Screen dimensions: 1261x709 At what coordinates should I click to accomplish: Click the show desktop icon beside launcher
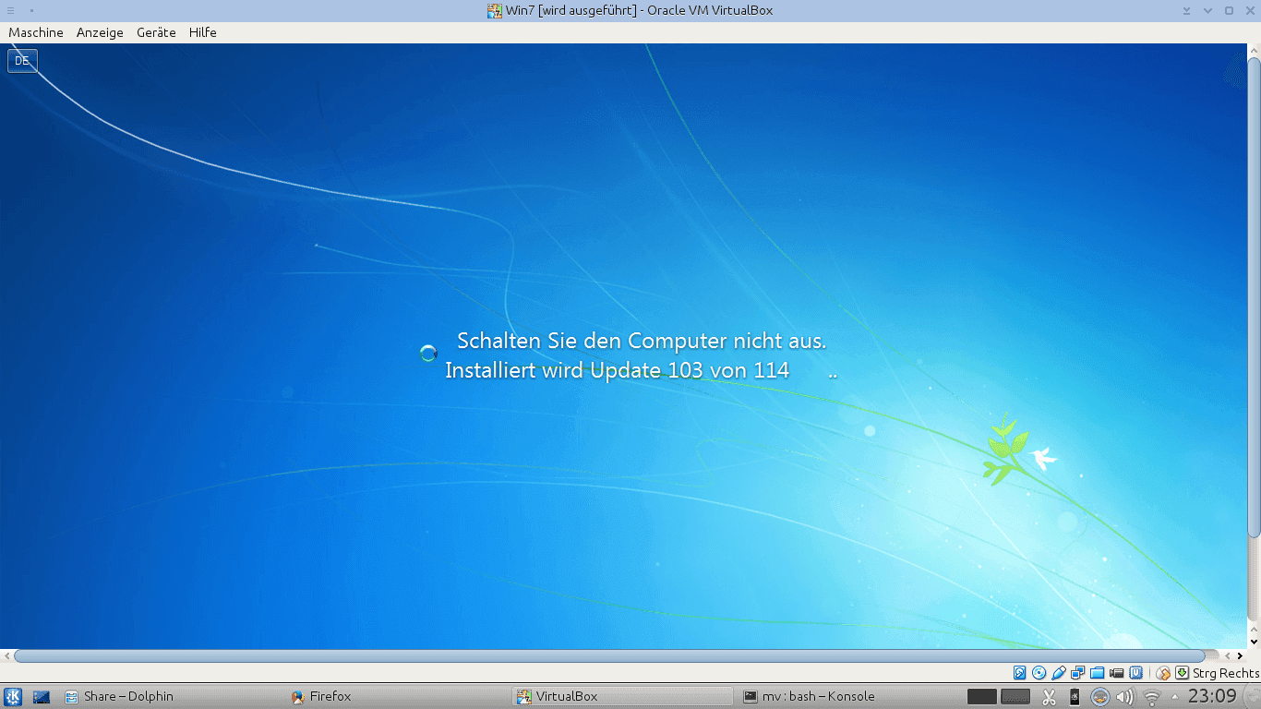click(42, 696)
